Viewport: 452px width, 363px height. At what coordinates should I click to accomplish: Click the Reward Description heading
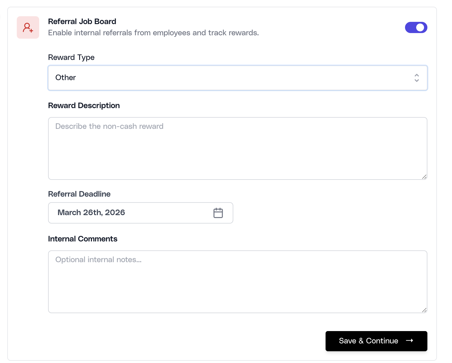click(84, 106)
